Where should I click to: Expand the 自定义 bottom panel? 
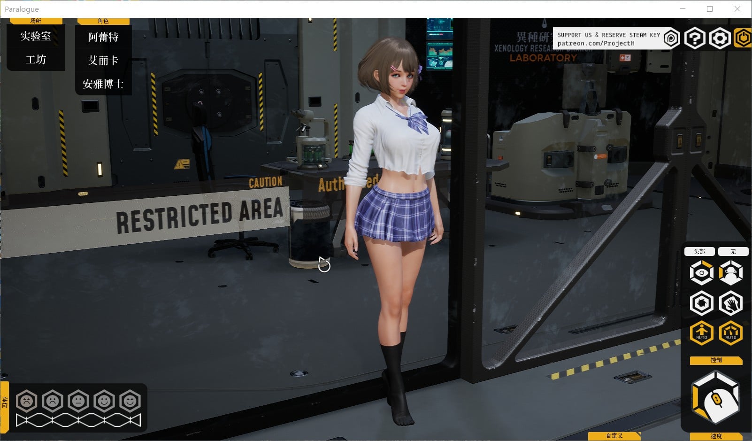614,436
